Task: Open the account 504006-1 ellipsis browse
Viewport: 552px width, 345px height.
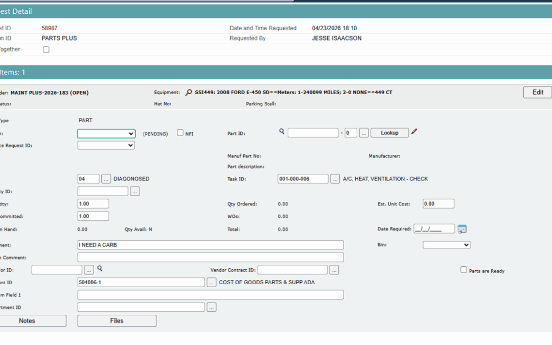Action: [x=211, y=282]
